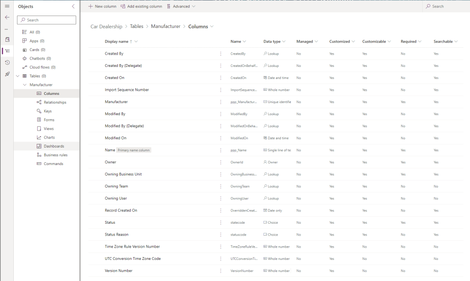Screen dimensions: 470x281
Task: Select Relationships in the tree
Action: (55, 102)
